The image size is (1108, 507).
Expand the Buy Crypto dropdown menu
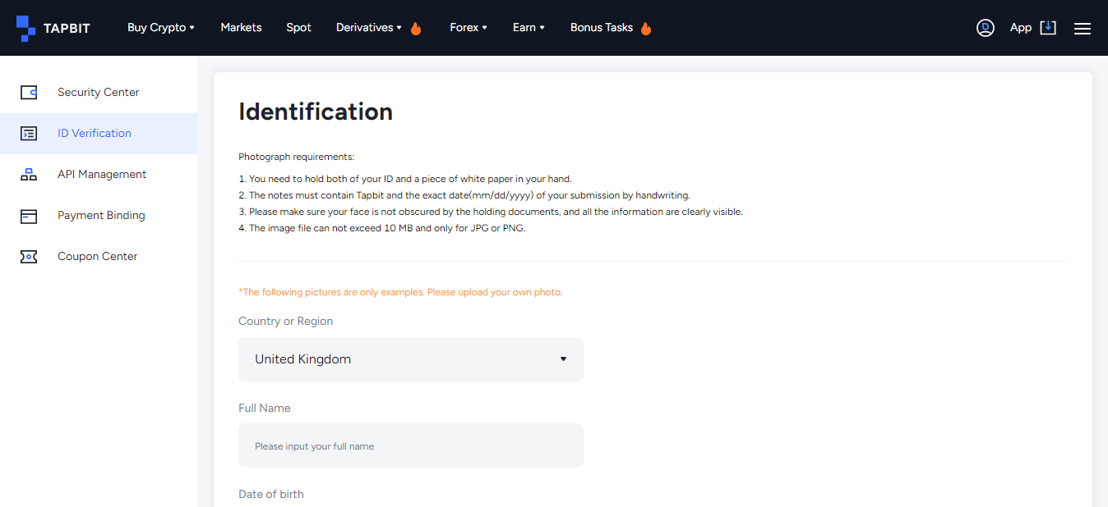point(161,28)
